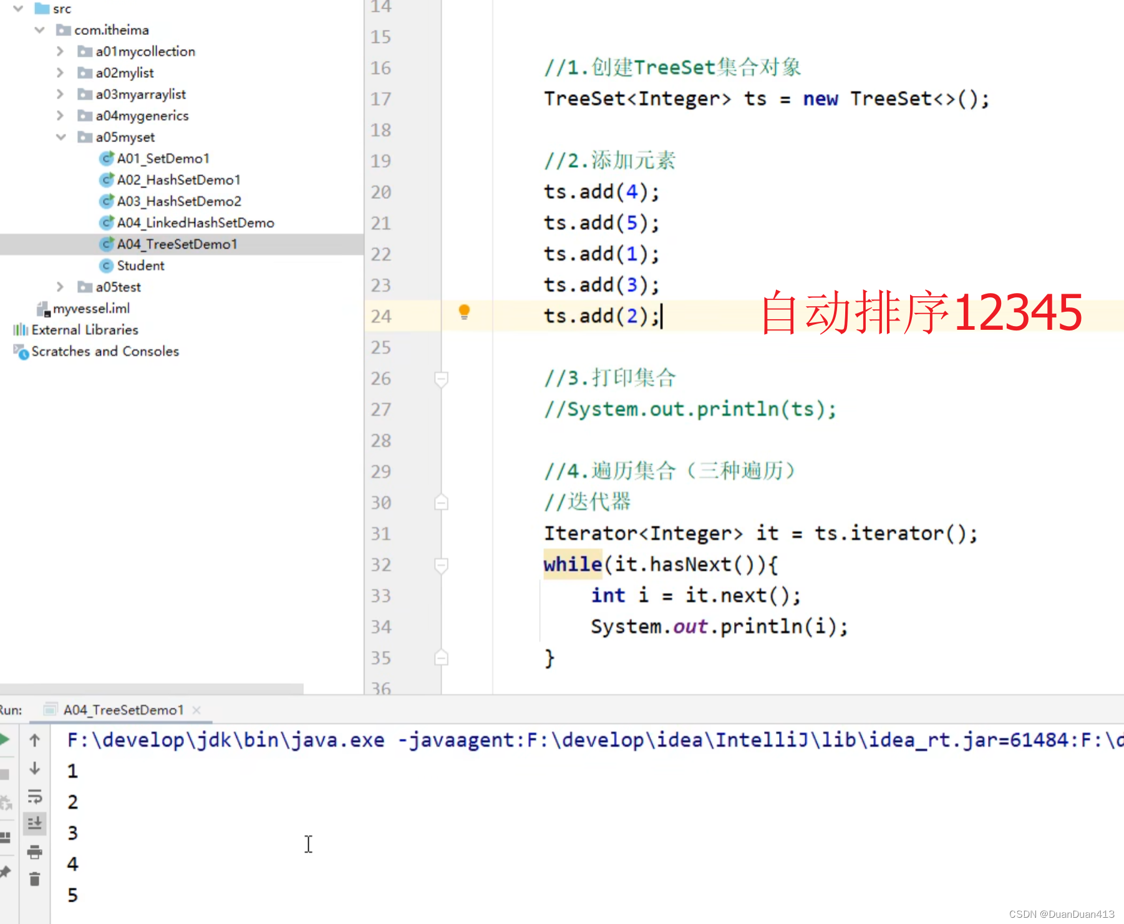
Task: Click the src folder icon
Action: 42,9
